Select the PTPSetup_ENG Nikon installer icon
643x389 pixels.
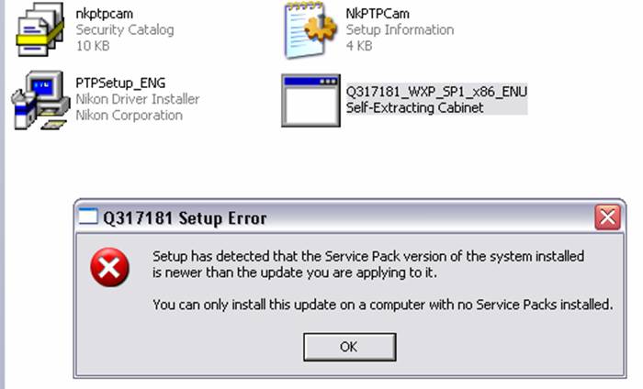click(x=40, y=100)
